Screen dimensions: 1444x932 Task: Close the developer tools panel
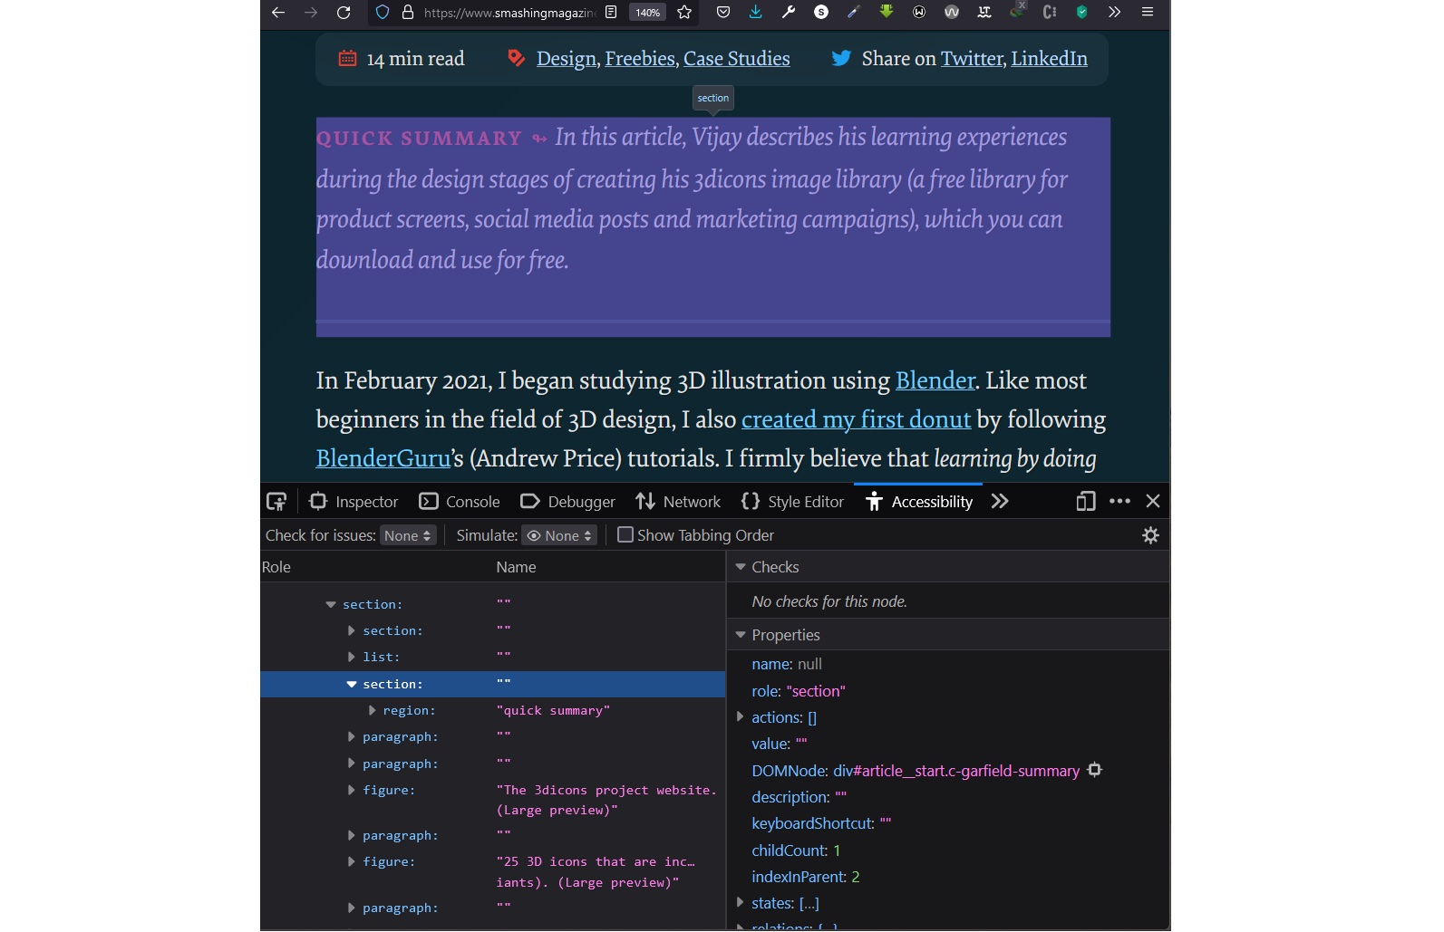[x=1153, y=501]
